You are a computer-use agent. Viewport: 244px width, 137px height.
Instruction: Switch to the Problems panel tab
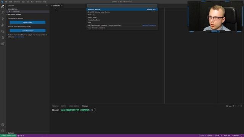point(55,106)
